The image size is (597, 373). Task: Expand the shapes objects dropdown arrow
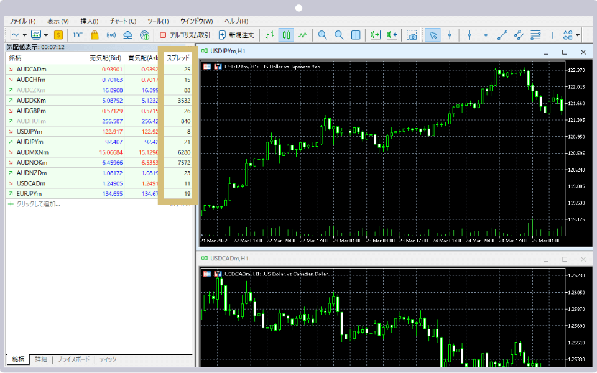click(578, 35)
